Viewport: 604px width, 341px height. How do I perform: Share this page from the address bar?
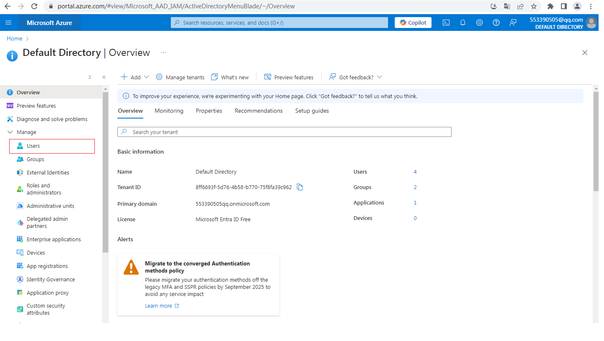pyautogui.click(x=520, y=6)
